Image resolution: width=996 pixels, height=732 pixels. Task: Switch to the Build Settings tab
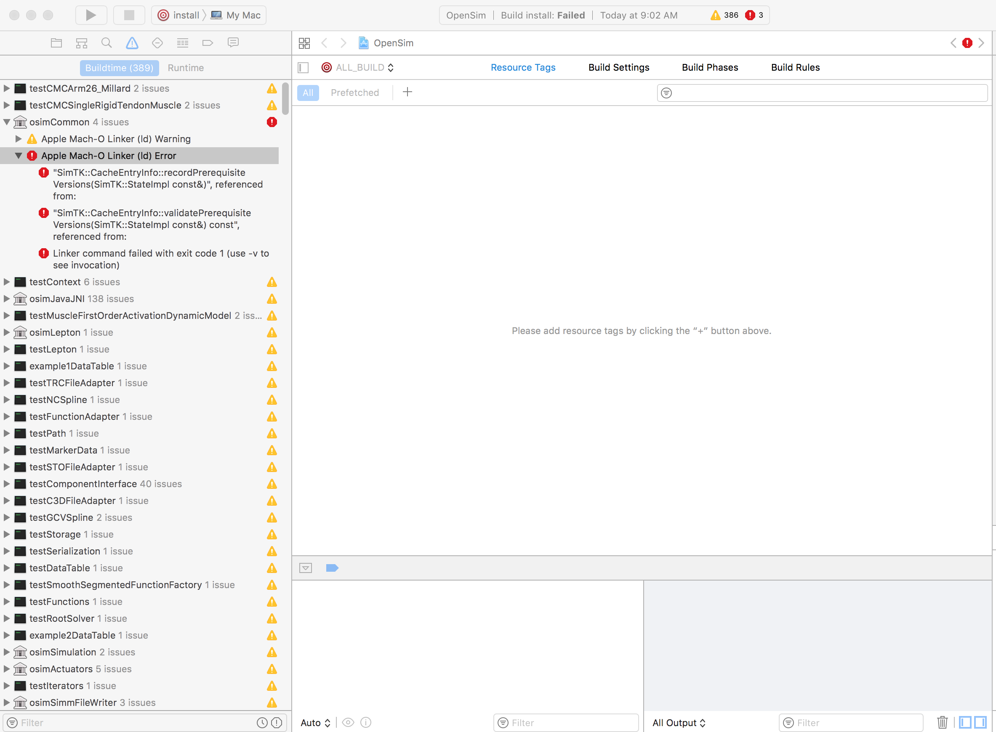click(619, 67)
